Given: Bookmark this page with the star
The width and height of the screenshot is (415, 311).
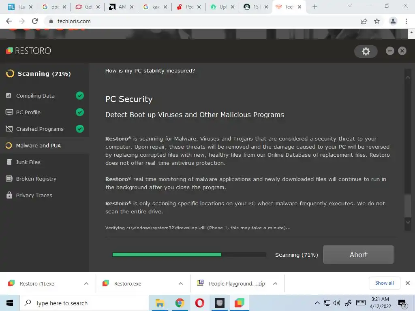Looking at the screenshot, I should coord(377,21).
